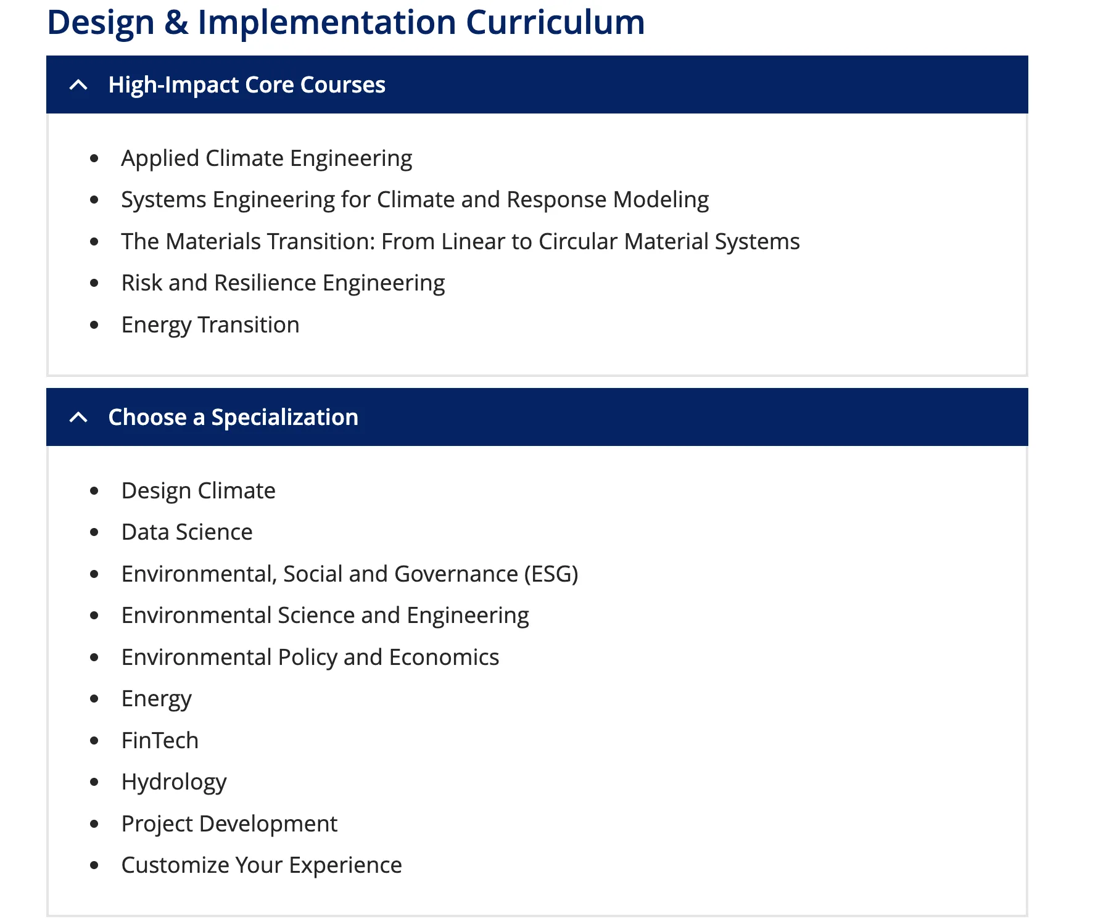Viewport: 1119px width, 924px height.
Task: Click the High-Impact Core Courses header title
Action: [x=247, y=85]
